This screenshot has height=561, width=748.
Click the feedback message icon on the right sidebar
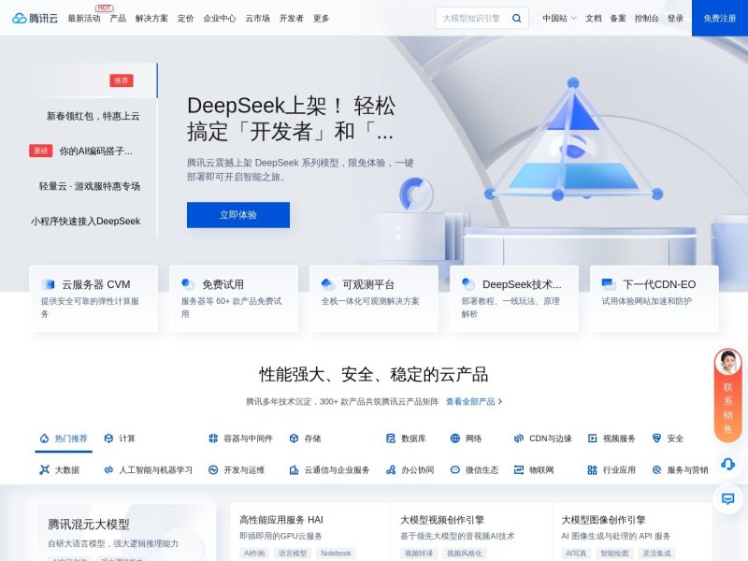click(x=728, y=499)
